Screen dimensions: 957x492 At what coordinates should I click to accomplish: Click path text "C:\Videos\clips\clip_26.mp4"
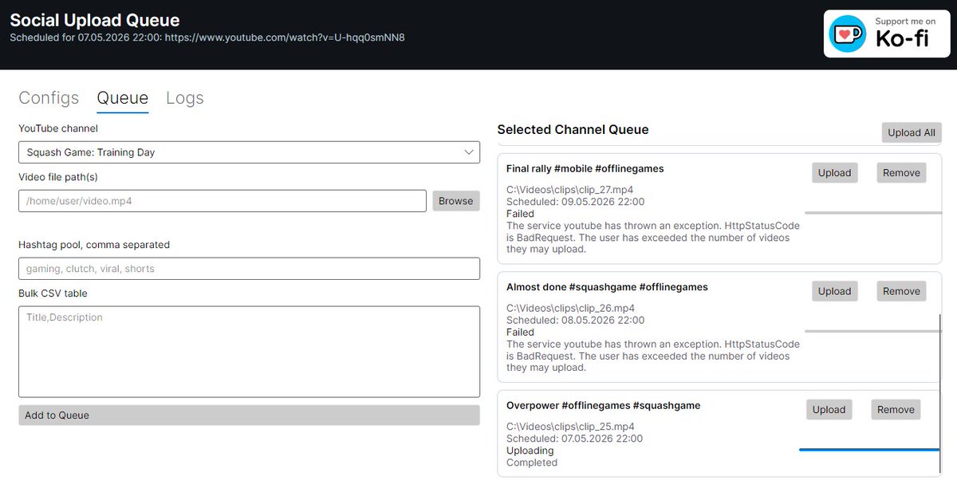570,309
